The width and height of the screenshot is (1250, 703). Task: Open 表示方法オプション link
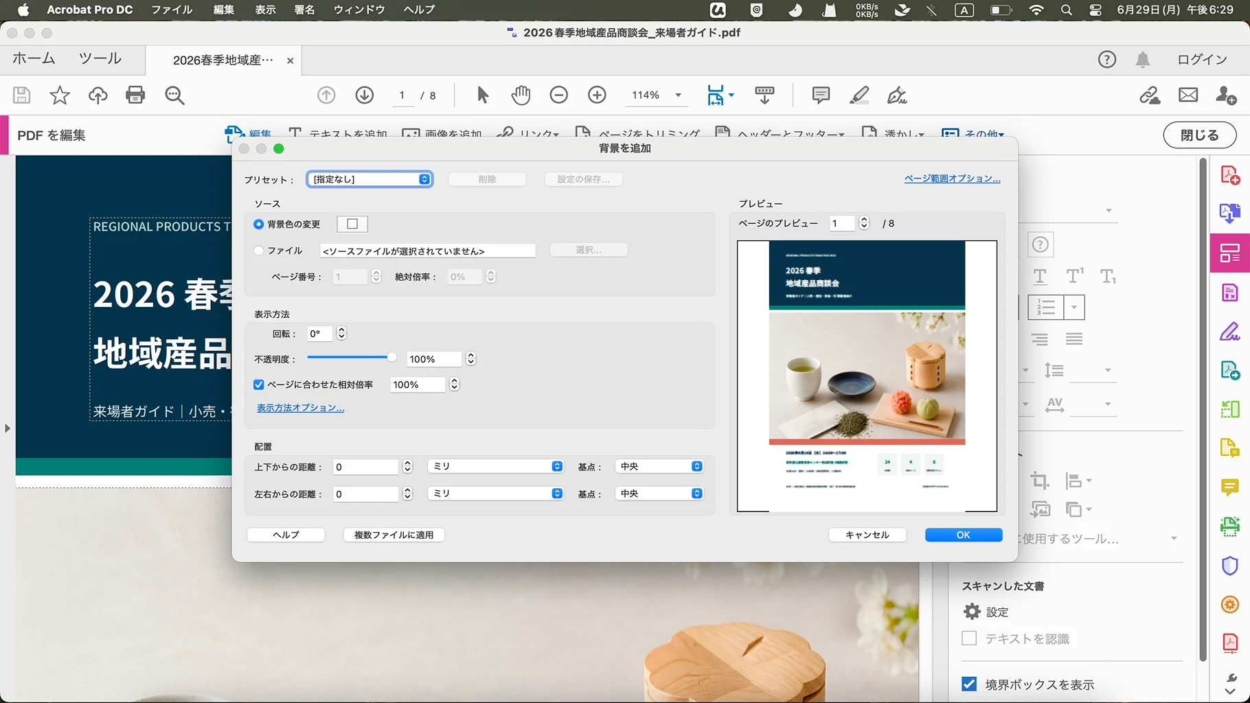pos(300,408)
